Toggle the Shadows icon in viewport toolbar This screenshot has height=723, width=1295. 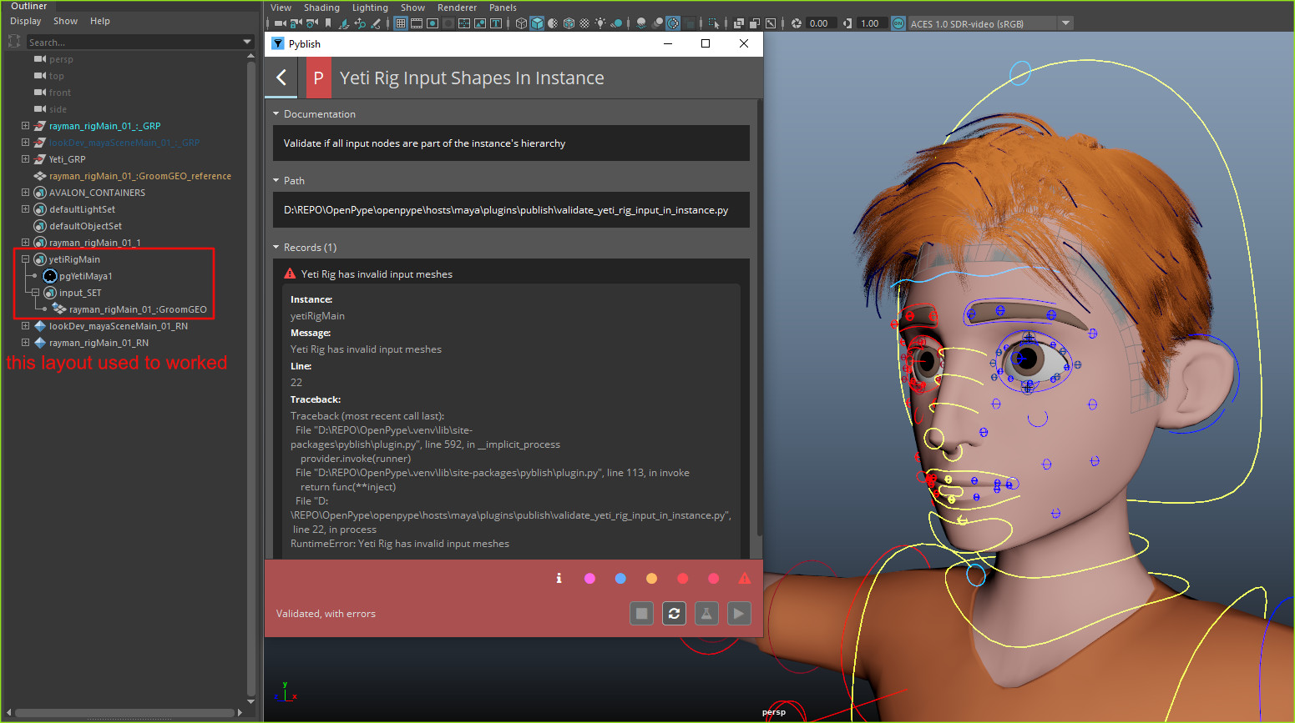pyautogui.click(x=616, y=23)
